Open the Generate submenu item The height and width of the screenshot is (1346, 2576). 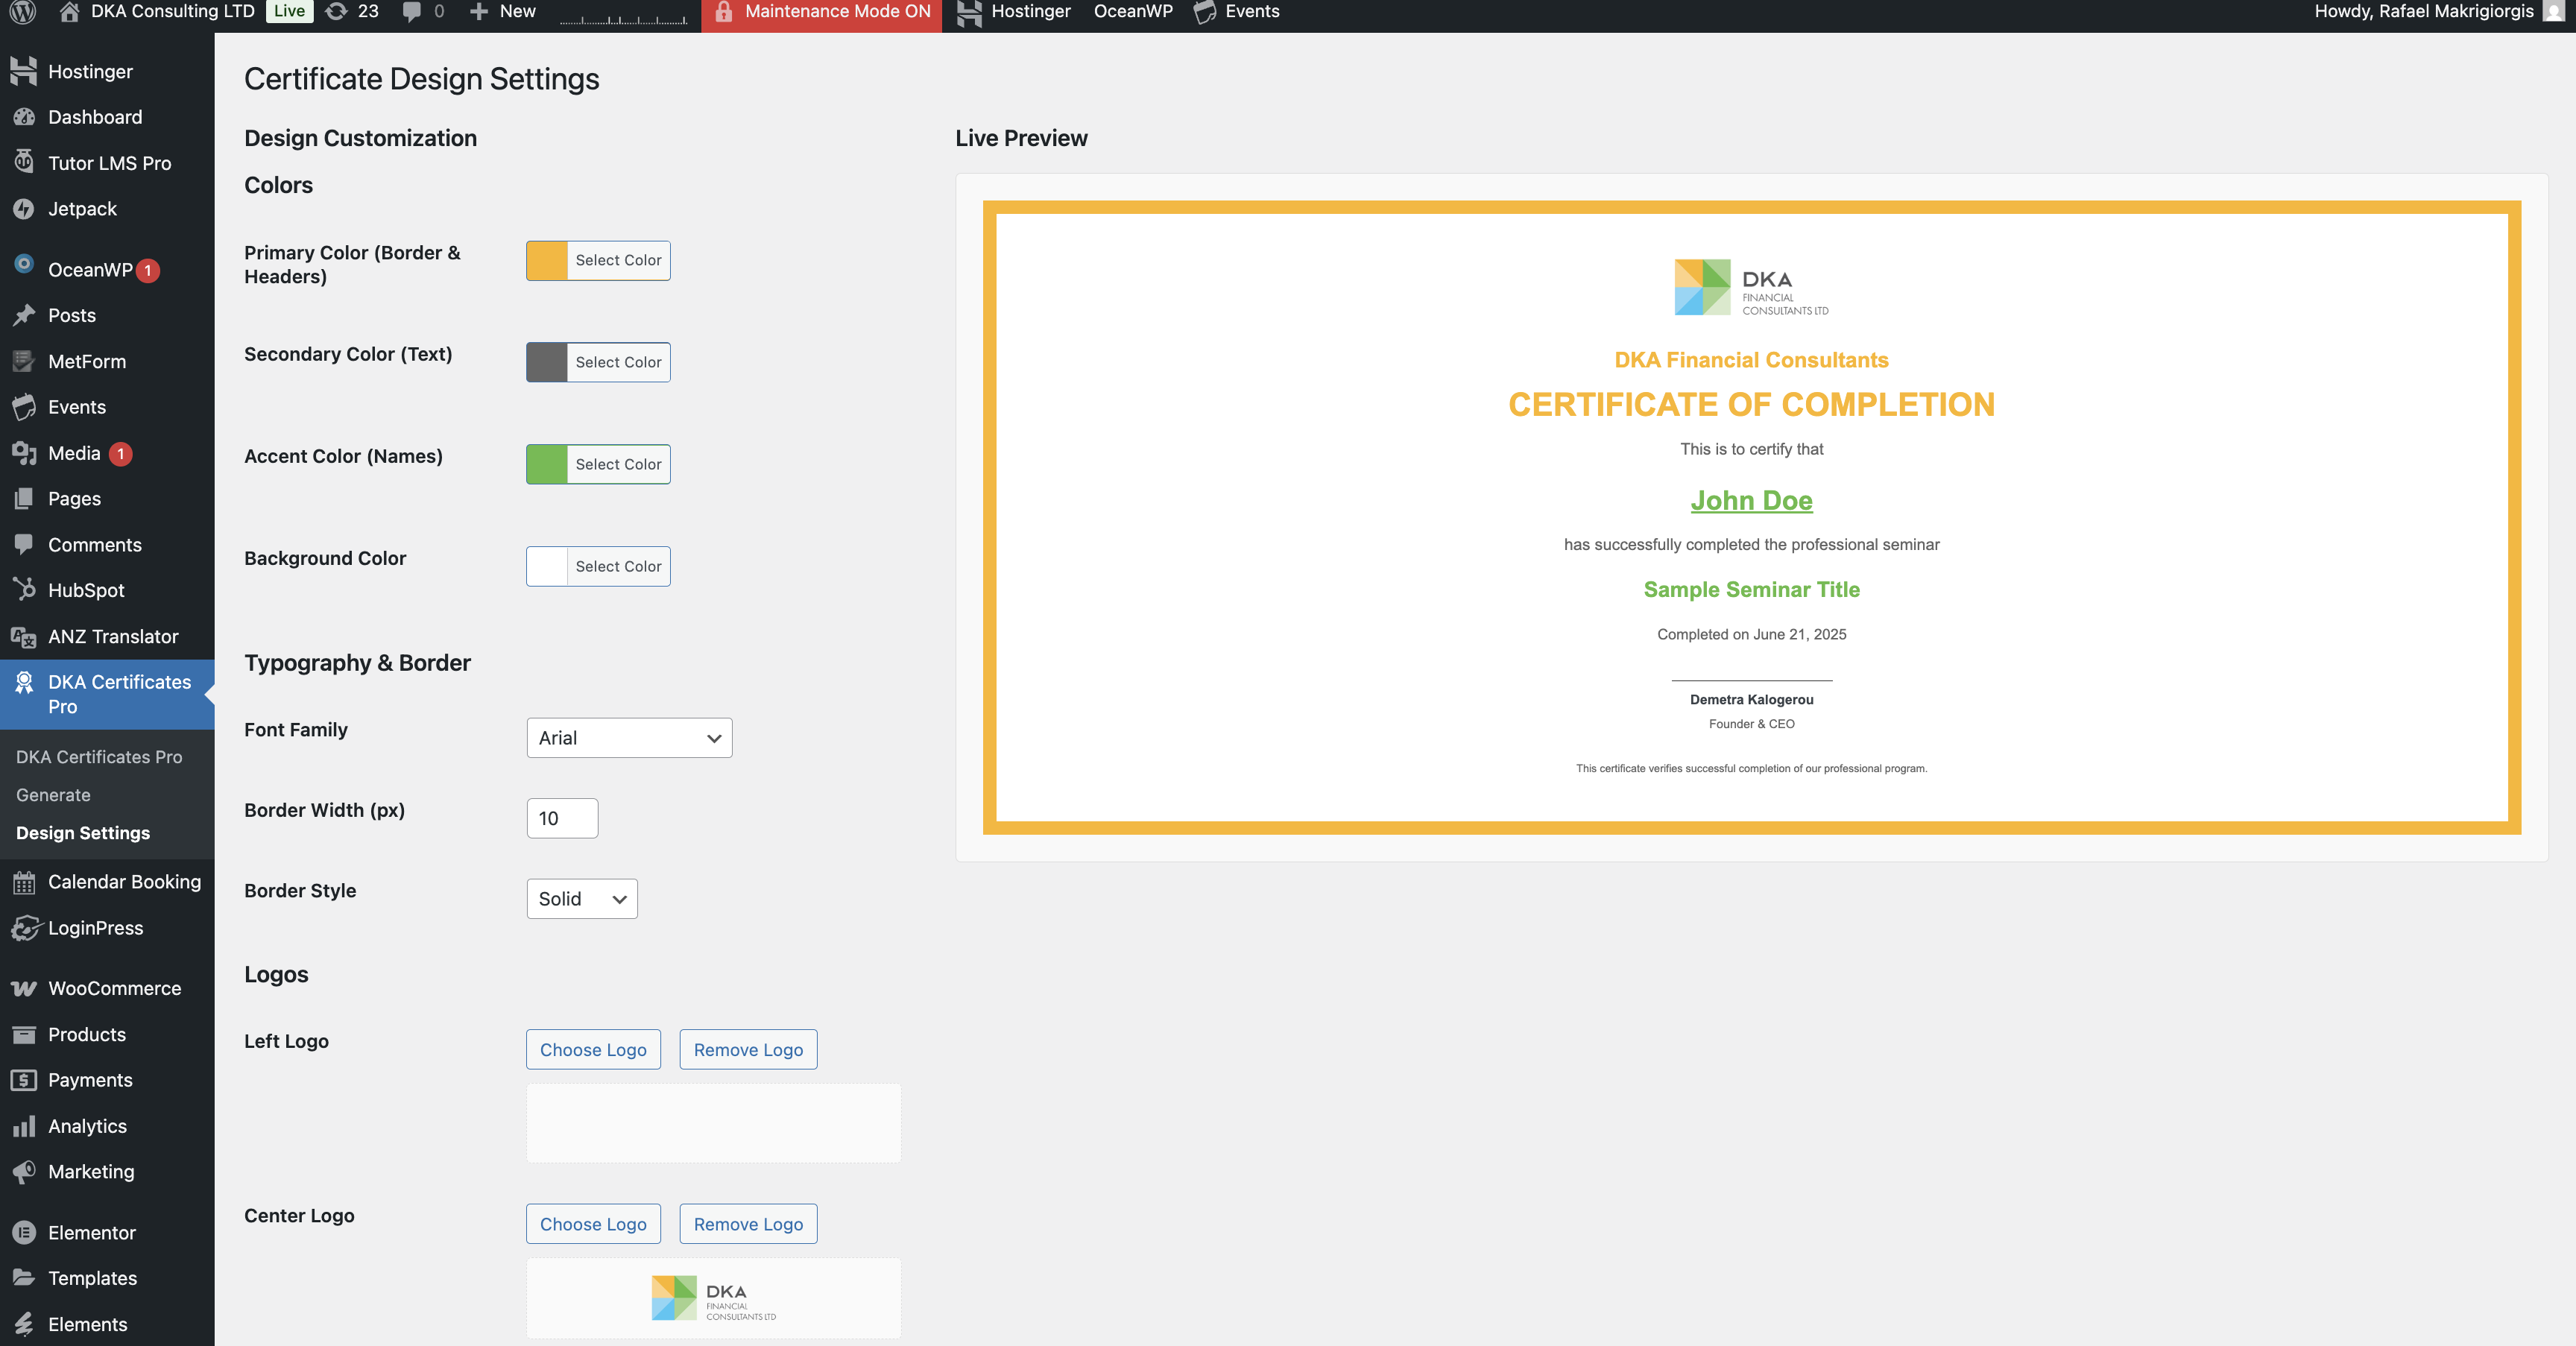(53, 795)
